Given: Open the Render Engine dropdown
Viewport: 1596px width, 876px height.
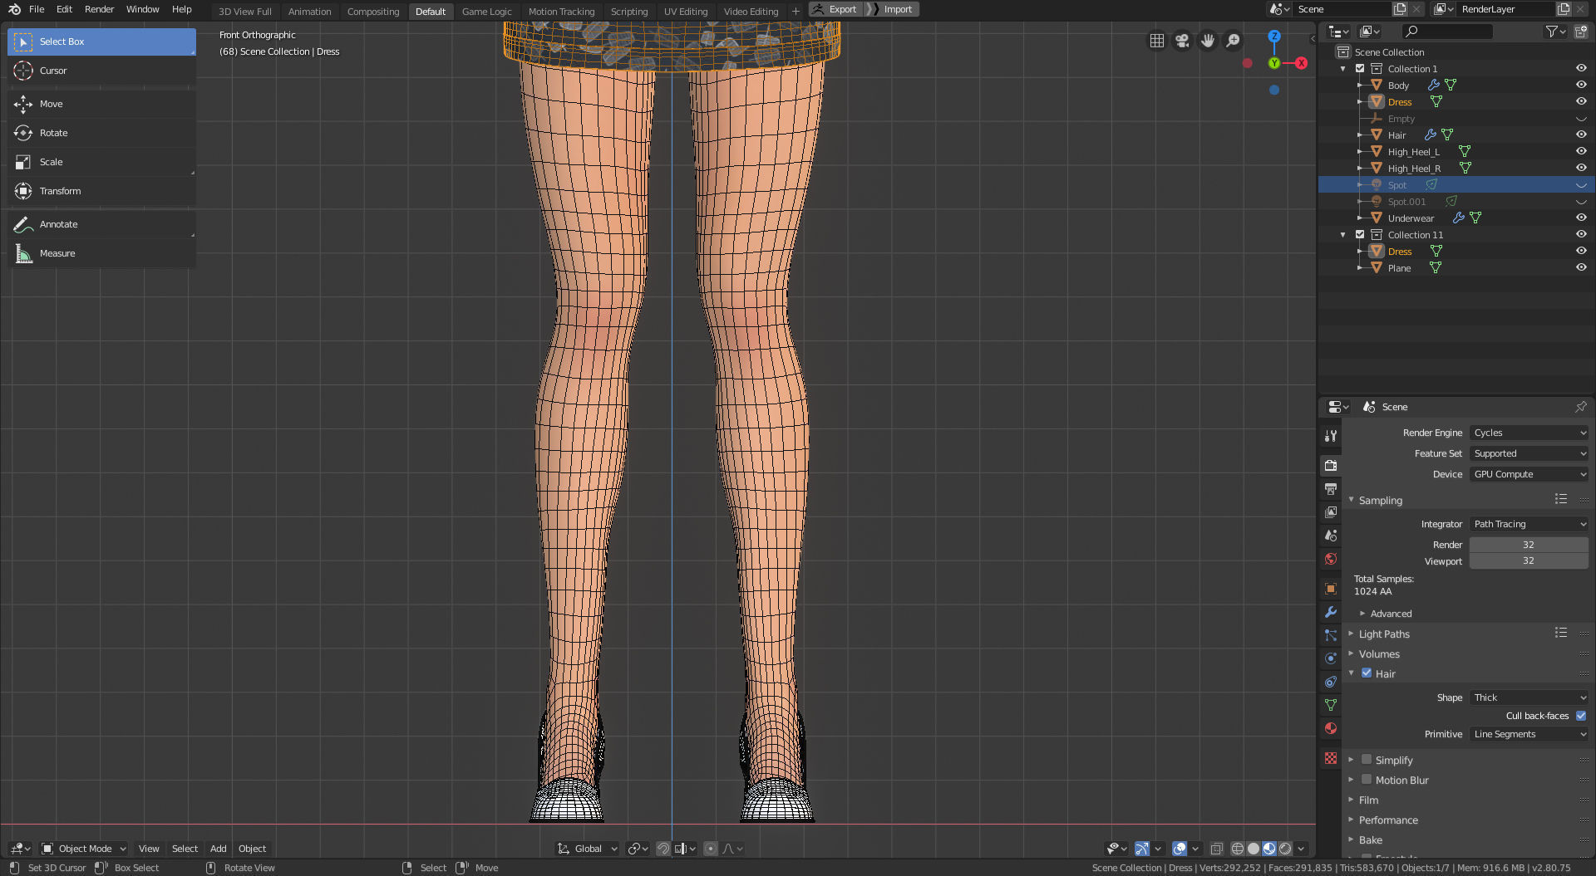Looking at the screenshot, I should pyautogui.click(x=1529, y=433).
